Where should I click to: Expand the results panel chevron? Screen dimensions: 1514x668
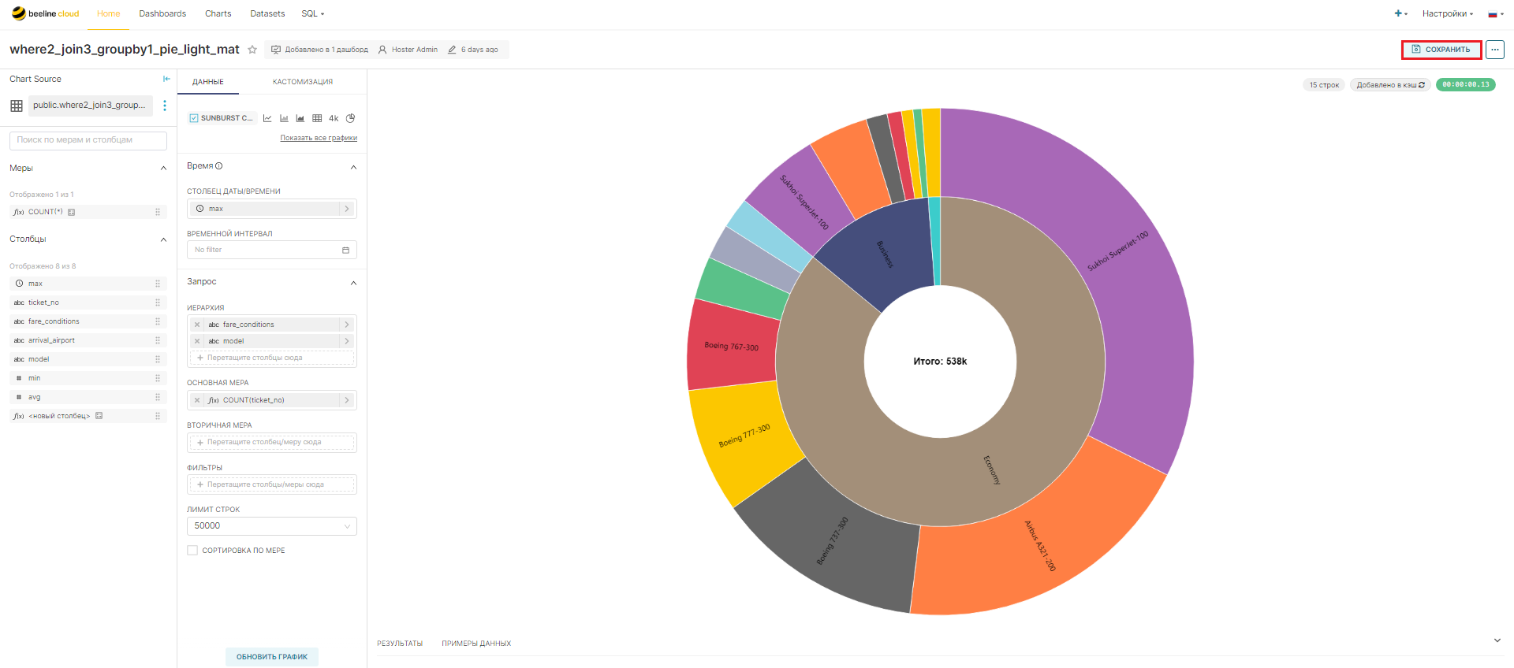pyautogui.click(x=1497, y=640)
